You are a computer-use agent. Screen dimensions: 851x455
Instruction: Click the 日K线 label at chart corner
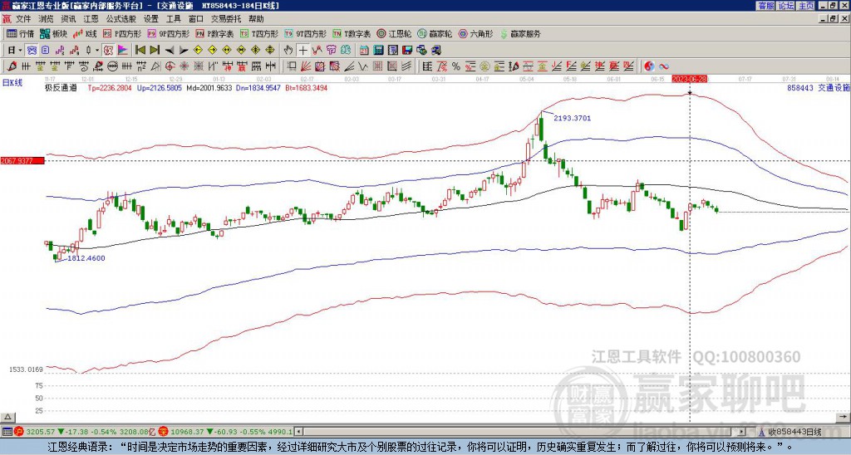pos(12,82)
